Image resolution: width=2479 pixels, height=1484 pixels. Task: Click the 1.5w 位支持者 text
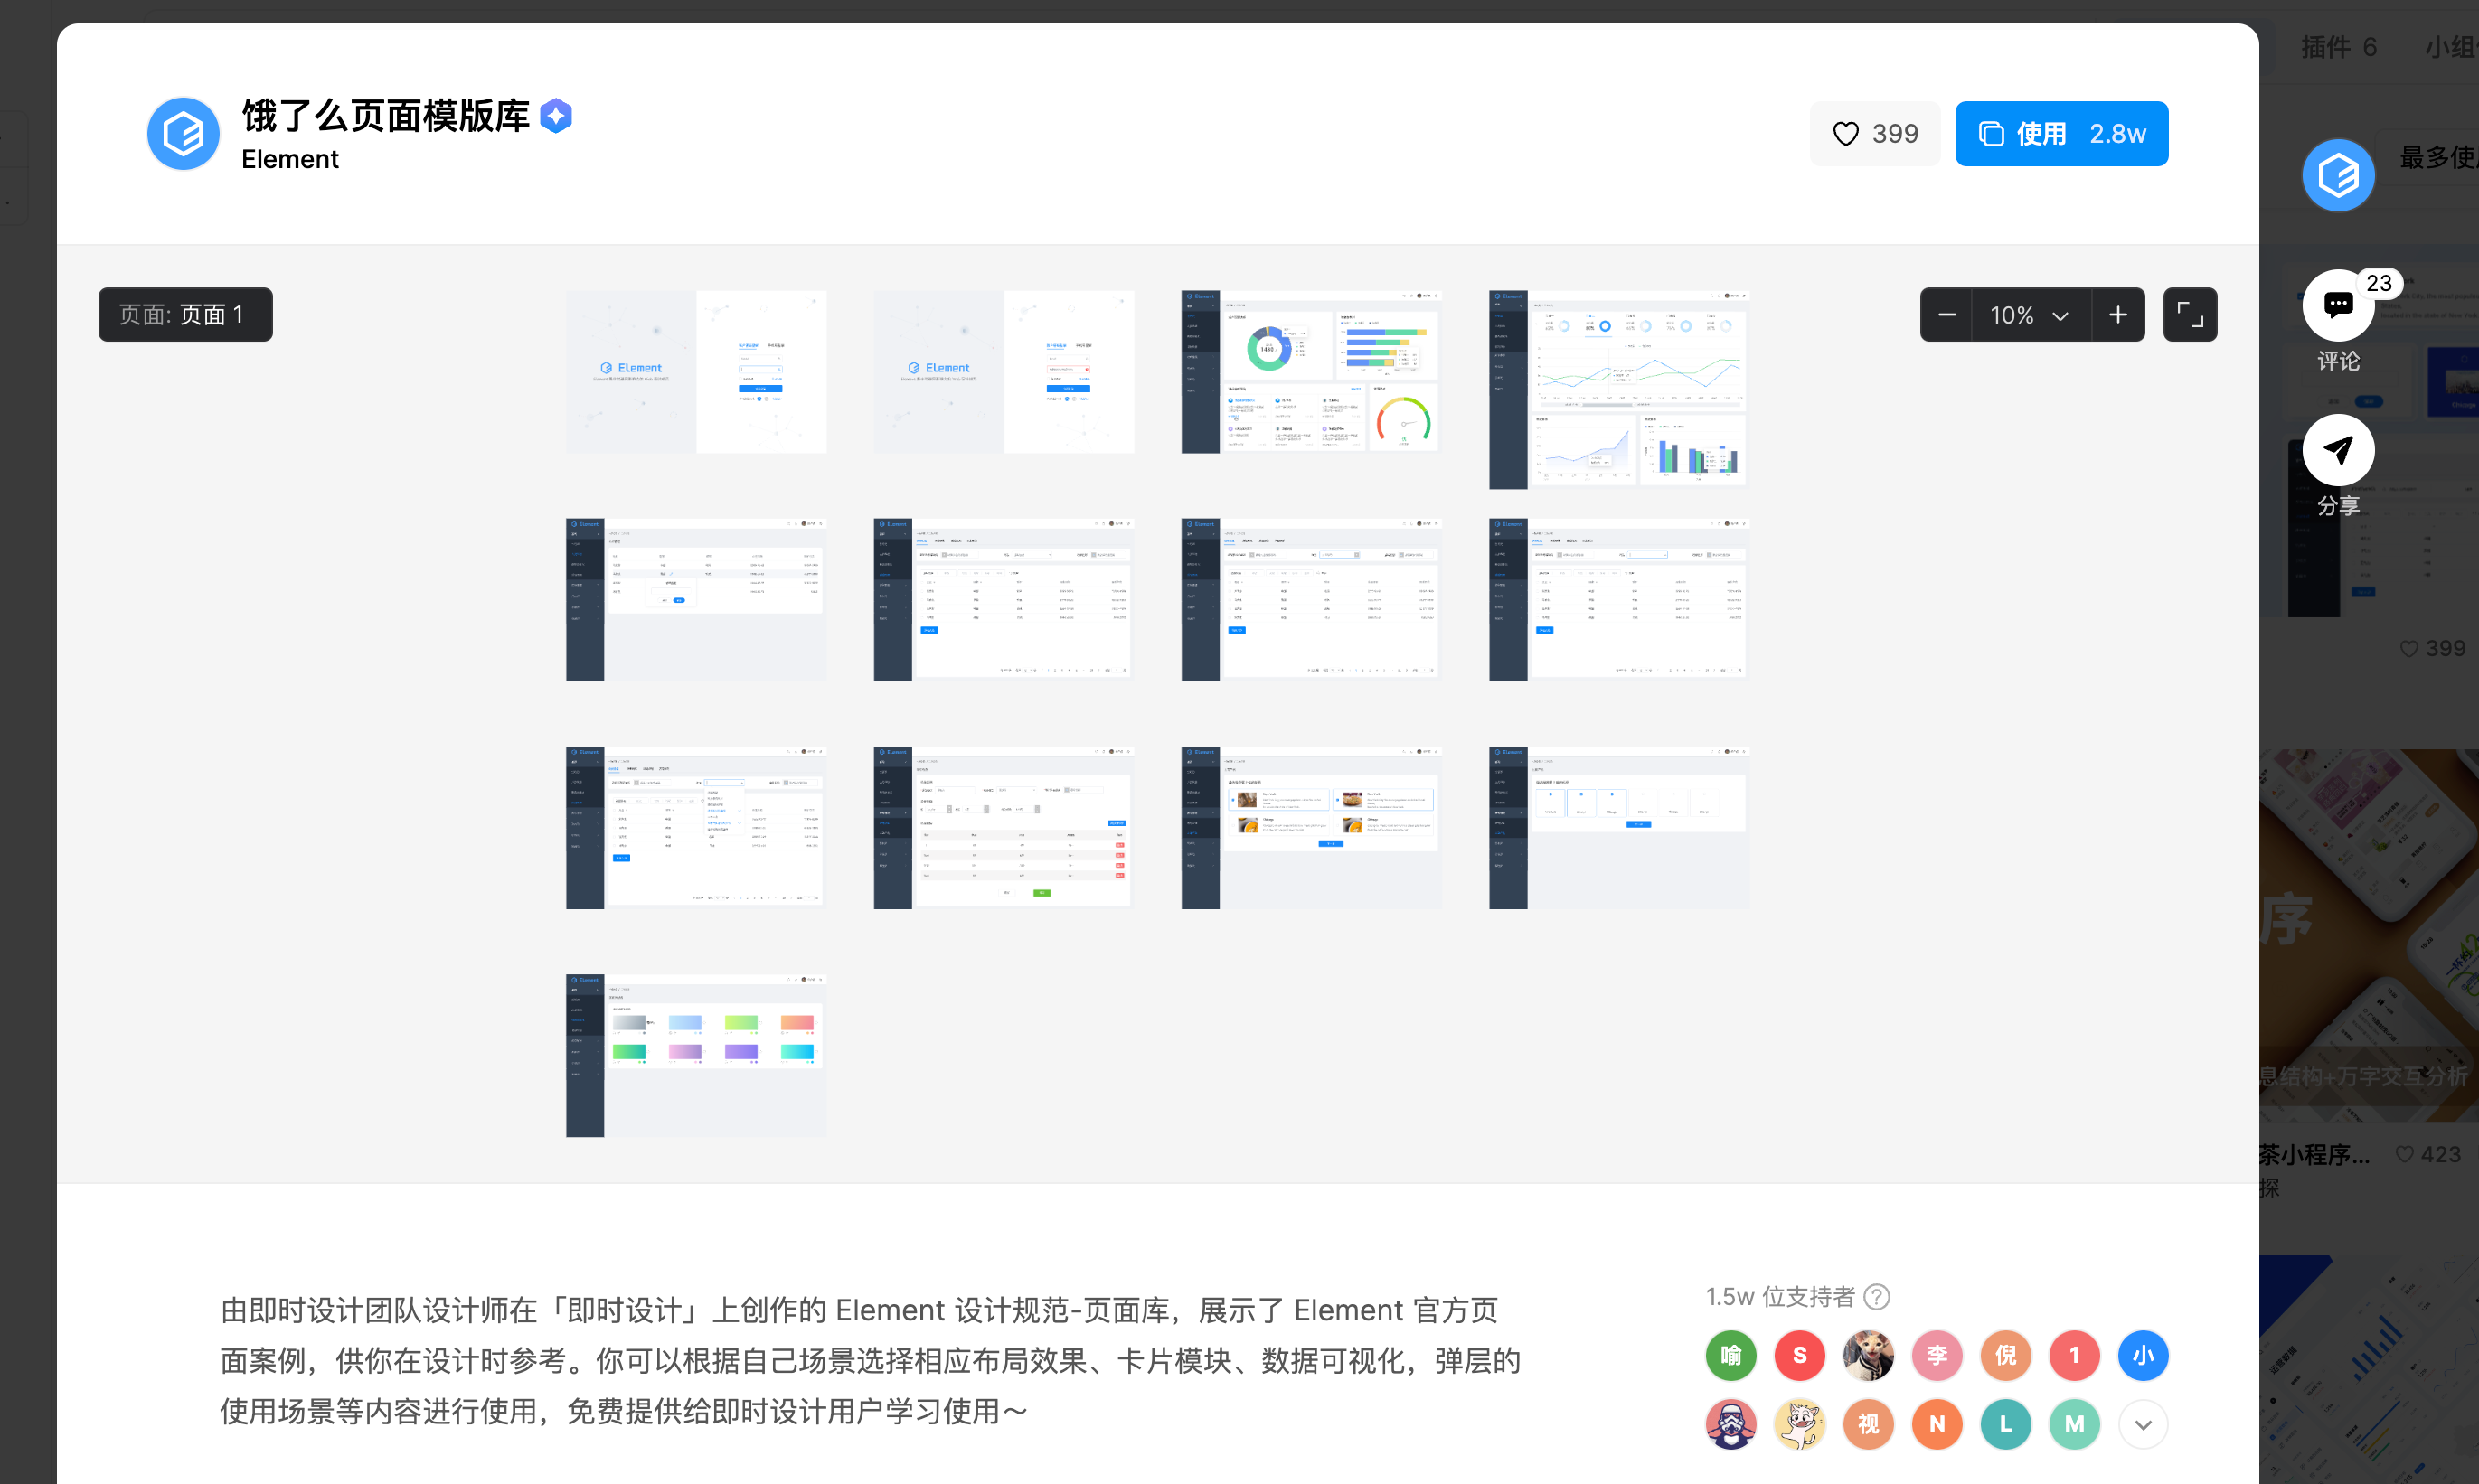pos(1780,1297)
